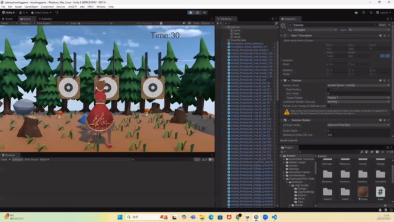Click the Pause button in the toolbar
This screenshot has height=222, width=394.
(x=198, y=12)
